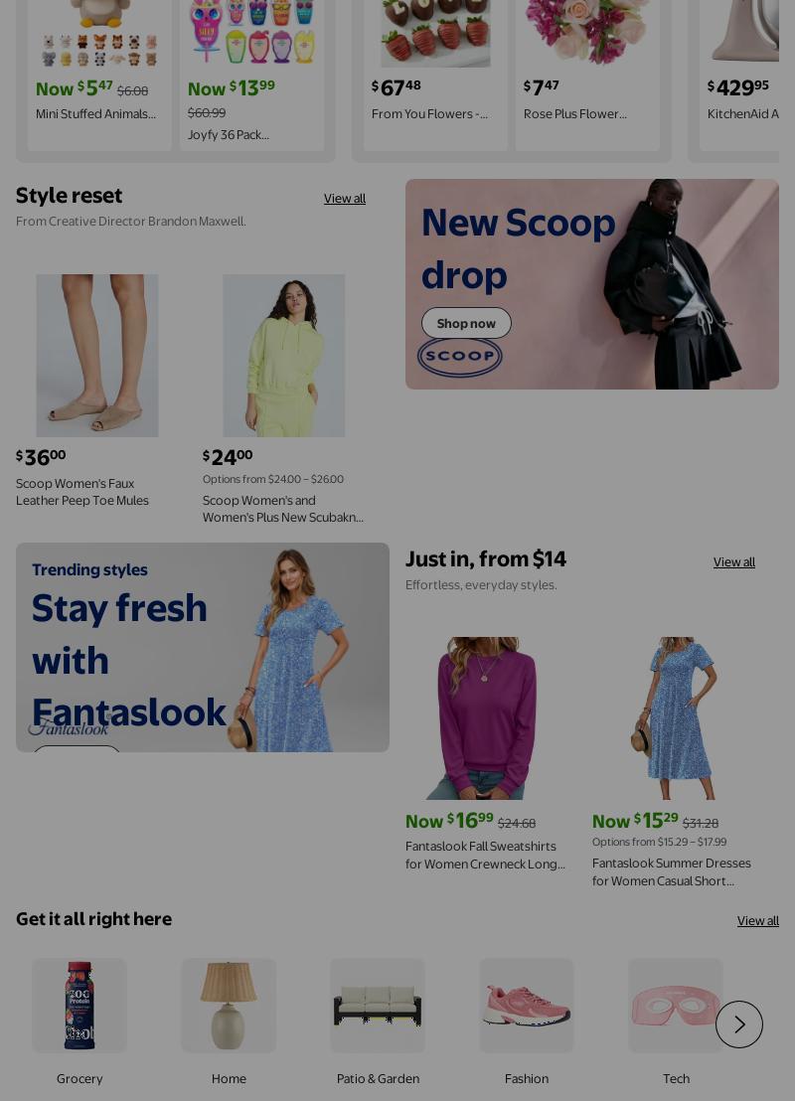Open the From You Flowers strawberries product
The height and width of the screenshot is (1101, 795).
point(429,113)
